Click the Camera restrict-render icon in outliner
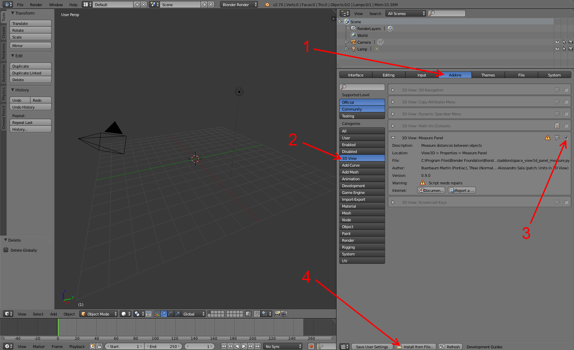This screenshot has height=350, width=574. pyautogui.click(x=571, y=42)
